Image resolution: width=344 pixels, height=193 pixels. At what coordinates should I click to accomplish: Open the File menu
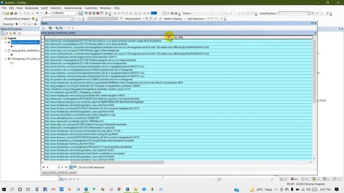(x=4, y=8)
